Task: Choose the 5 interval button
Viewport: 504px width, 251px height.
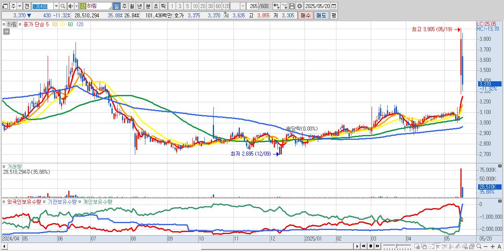Action: pos(187,6)
